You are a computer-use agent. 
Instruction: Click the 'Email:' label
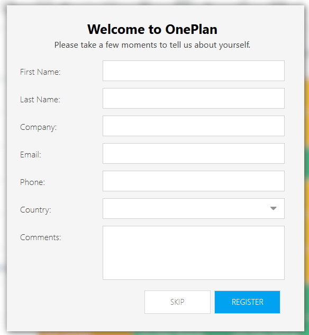(31, 155)
